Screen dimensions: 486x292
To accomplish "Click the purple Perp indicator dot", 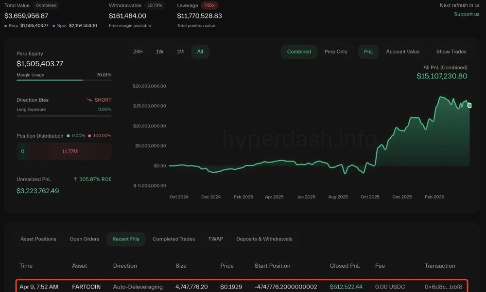I will [x=5, y=25].
